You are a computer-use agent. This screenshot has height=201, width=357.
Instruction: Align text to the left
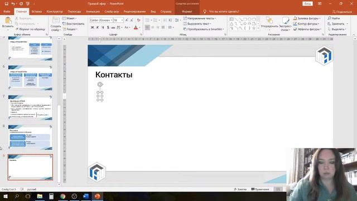pyautogui.click(x=147, y=27)
